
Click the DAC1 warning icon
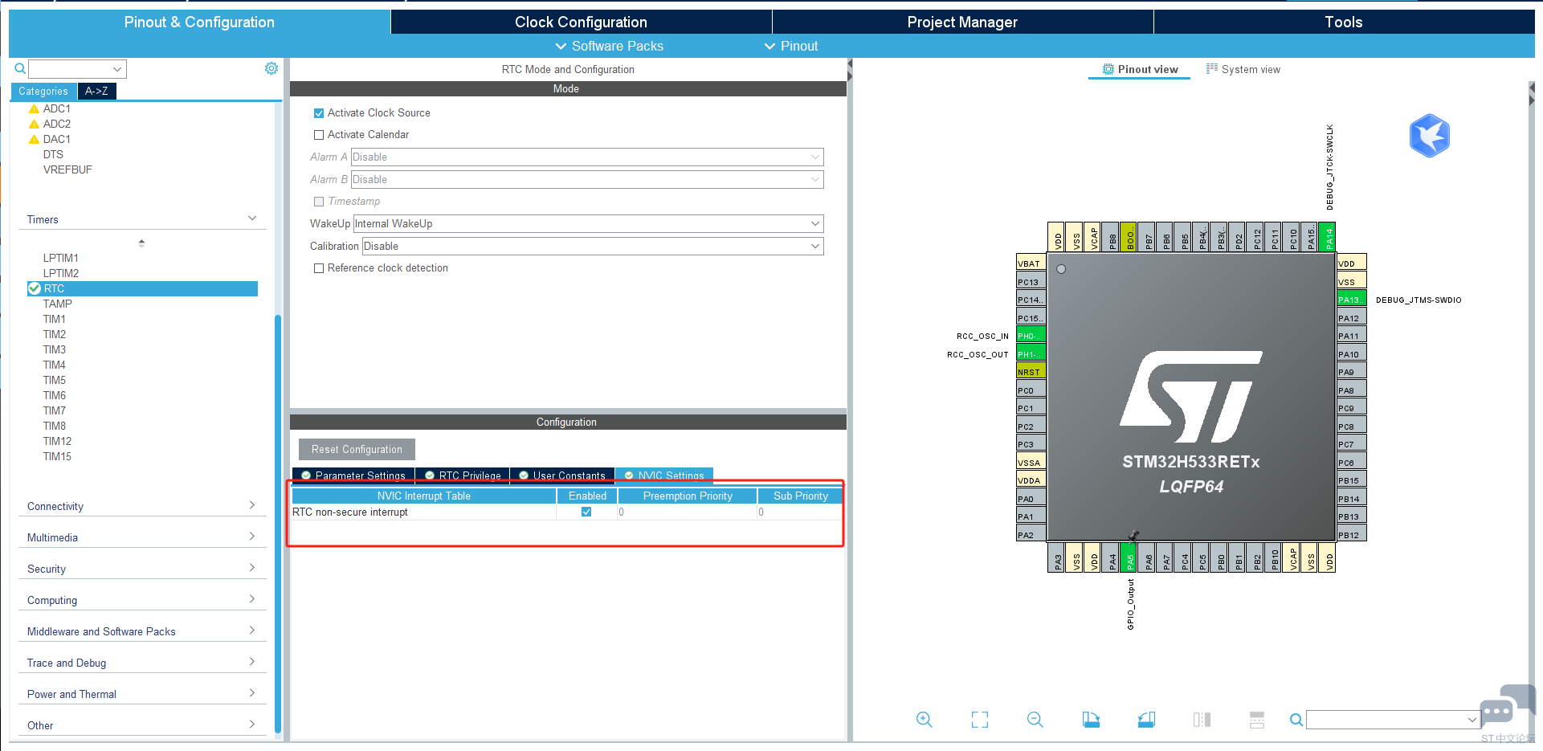(x=34, y=140)
